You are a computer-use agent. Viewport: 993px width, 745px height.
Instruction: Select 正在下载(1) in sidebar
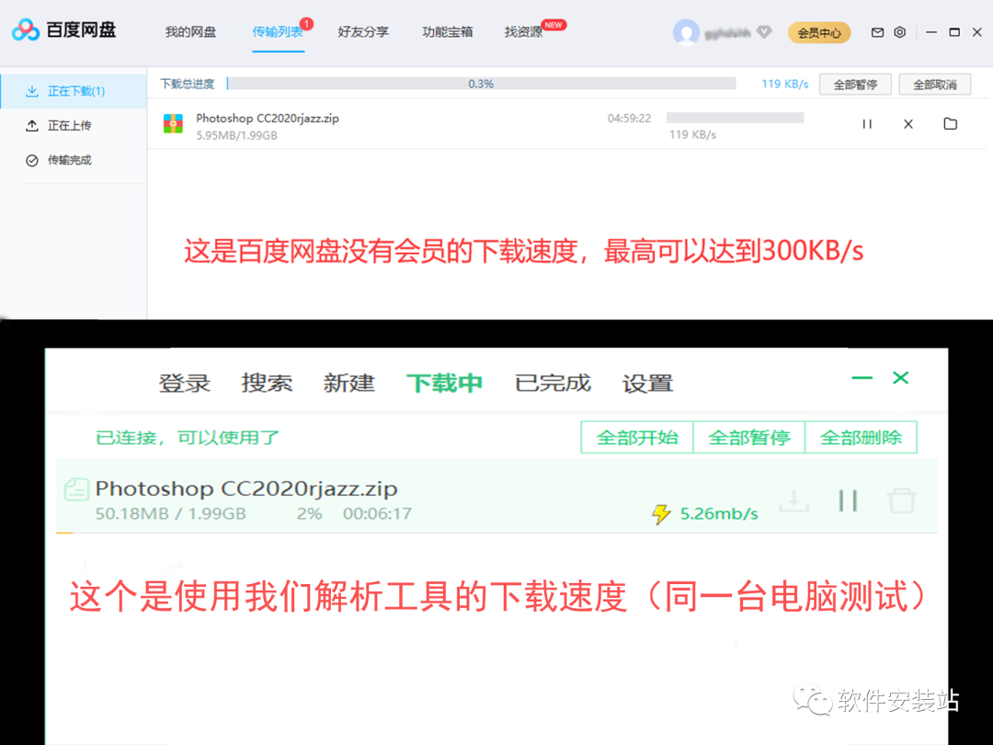[74, 91]
